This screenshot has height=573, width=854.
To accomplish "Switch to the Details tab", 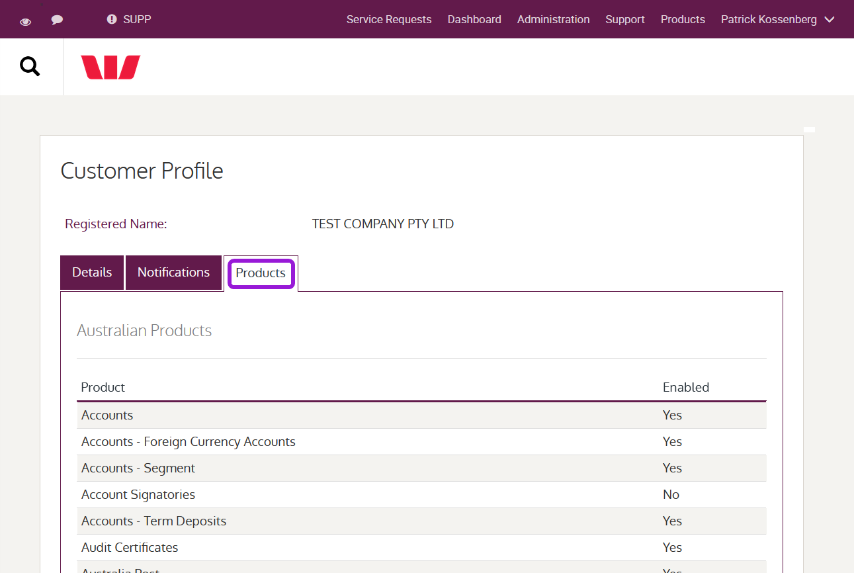I will tap(92, 273).
